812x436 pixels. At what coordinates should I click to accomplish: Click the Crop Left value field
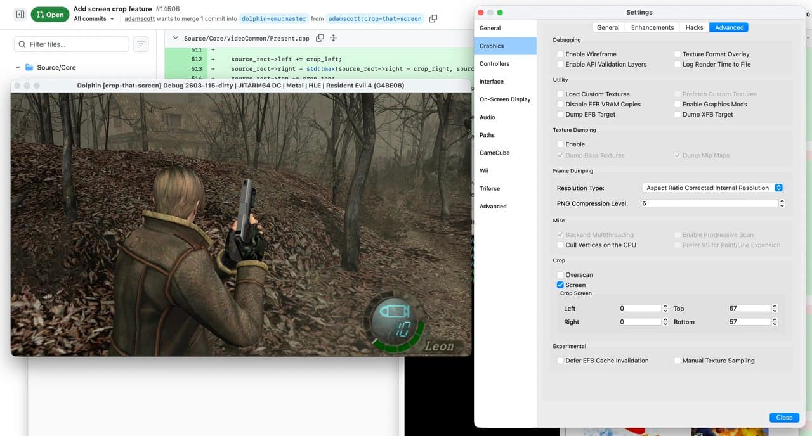tap(640, 309)
